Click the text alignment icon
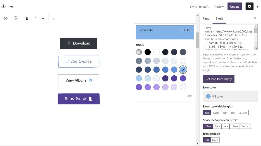The height and width of the screenshot is (146, 261). 16,18
